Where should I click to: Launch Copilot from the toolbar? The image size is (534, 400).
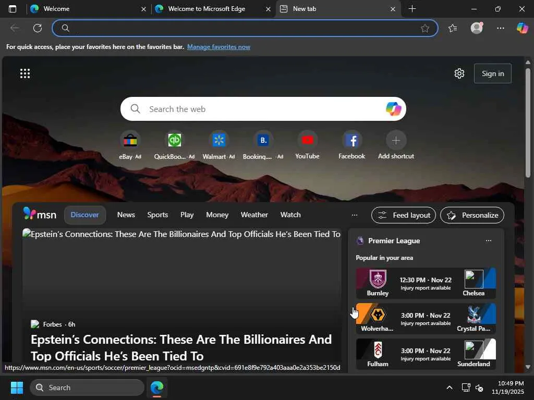coord(523,28)
